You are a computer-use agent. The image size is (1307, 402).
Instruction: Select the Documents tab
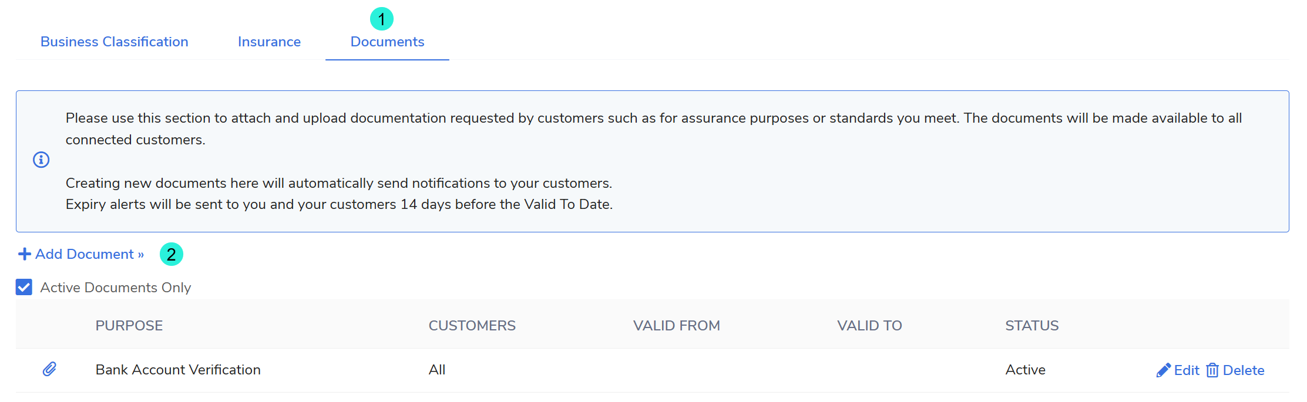pyautogui.click(x=387, y=42)
